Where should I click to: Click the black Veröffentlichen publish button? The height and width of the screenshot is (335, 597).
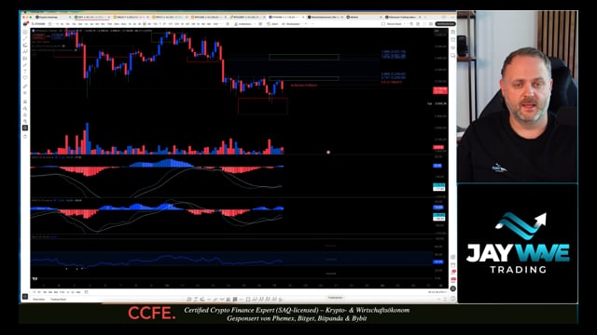tap(446, 24)
